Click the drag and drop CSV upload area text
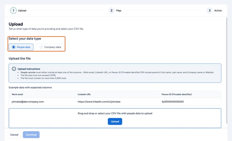 click(115, 113)
